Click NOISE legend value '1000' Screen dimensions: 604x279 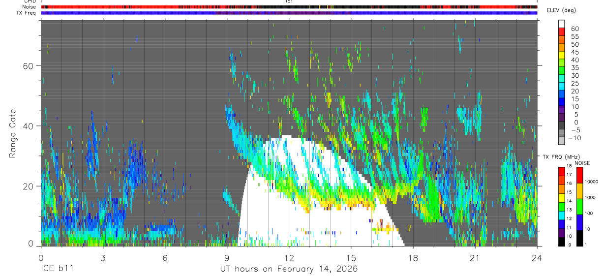[x=591, y=197]
